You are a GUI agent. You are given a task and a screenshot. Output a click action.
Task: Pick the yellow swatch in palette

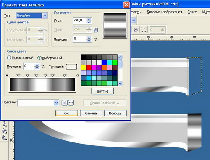(x=84, y=67)
